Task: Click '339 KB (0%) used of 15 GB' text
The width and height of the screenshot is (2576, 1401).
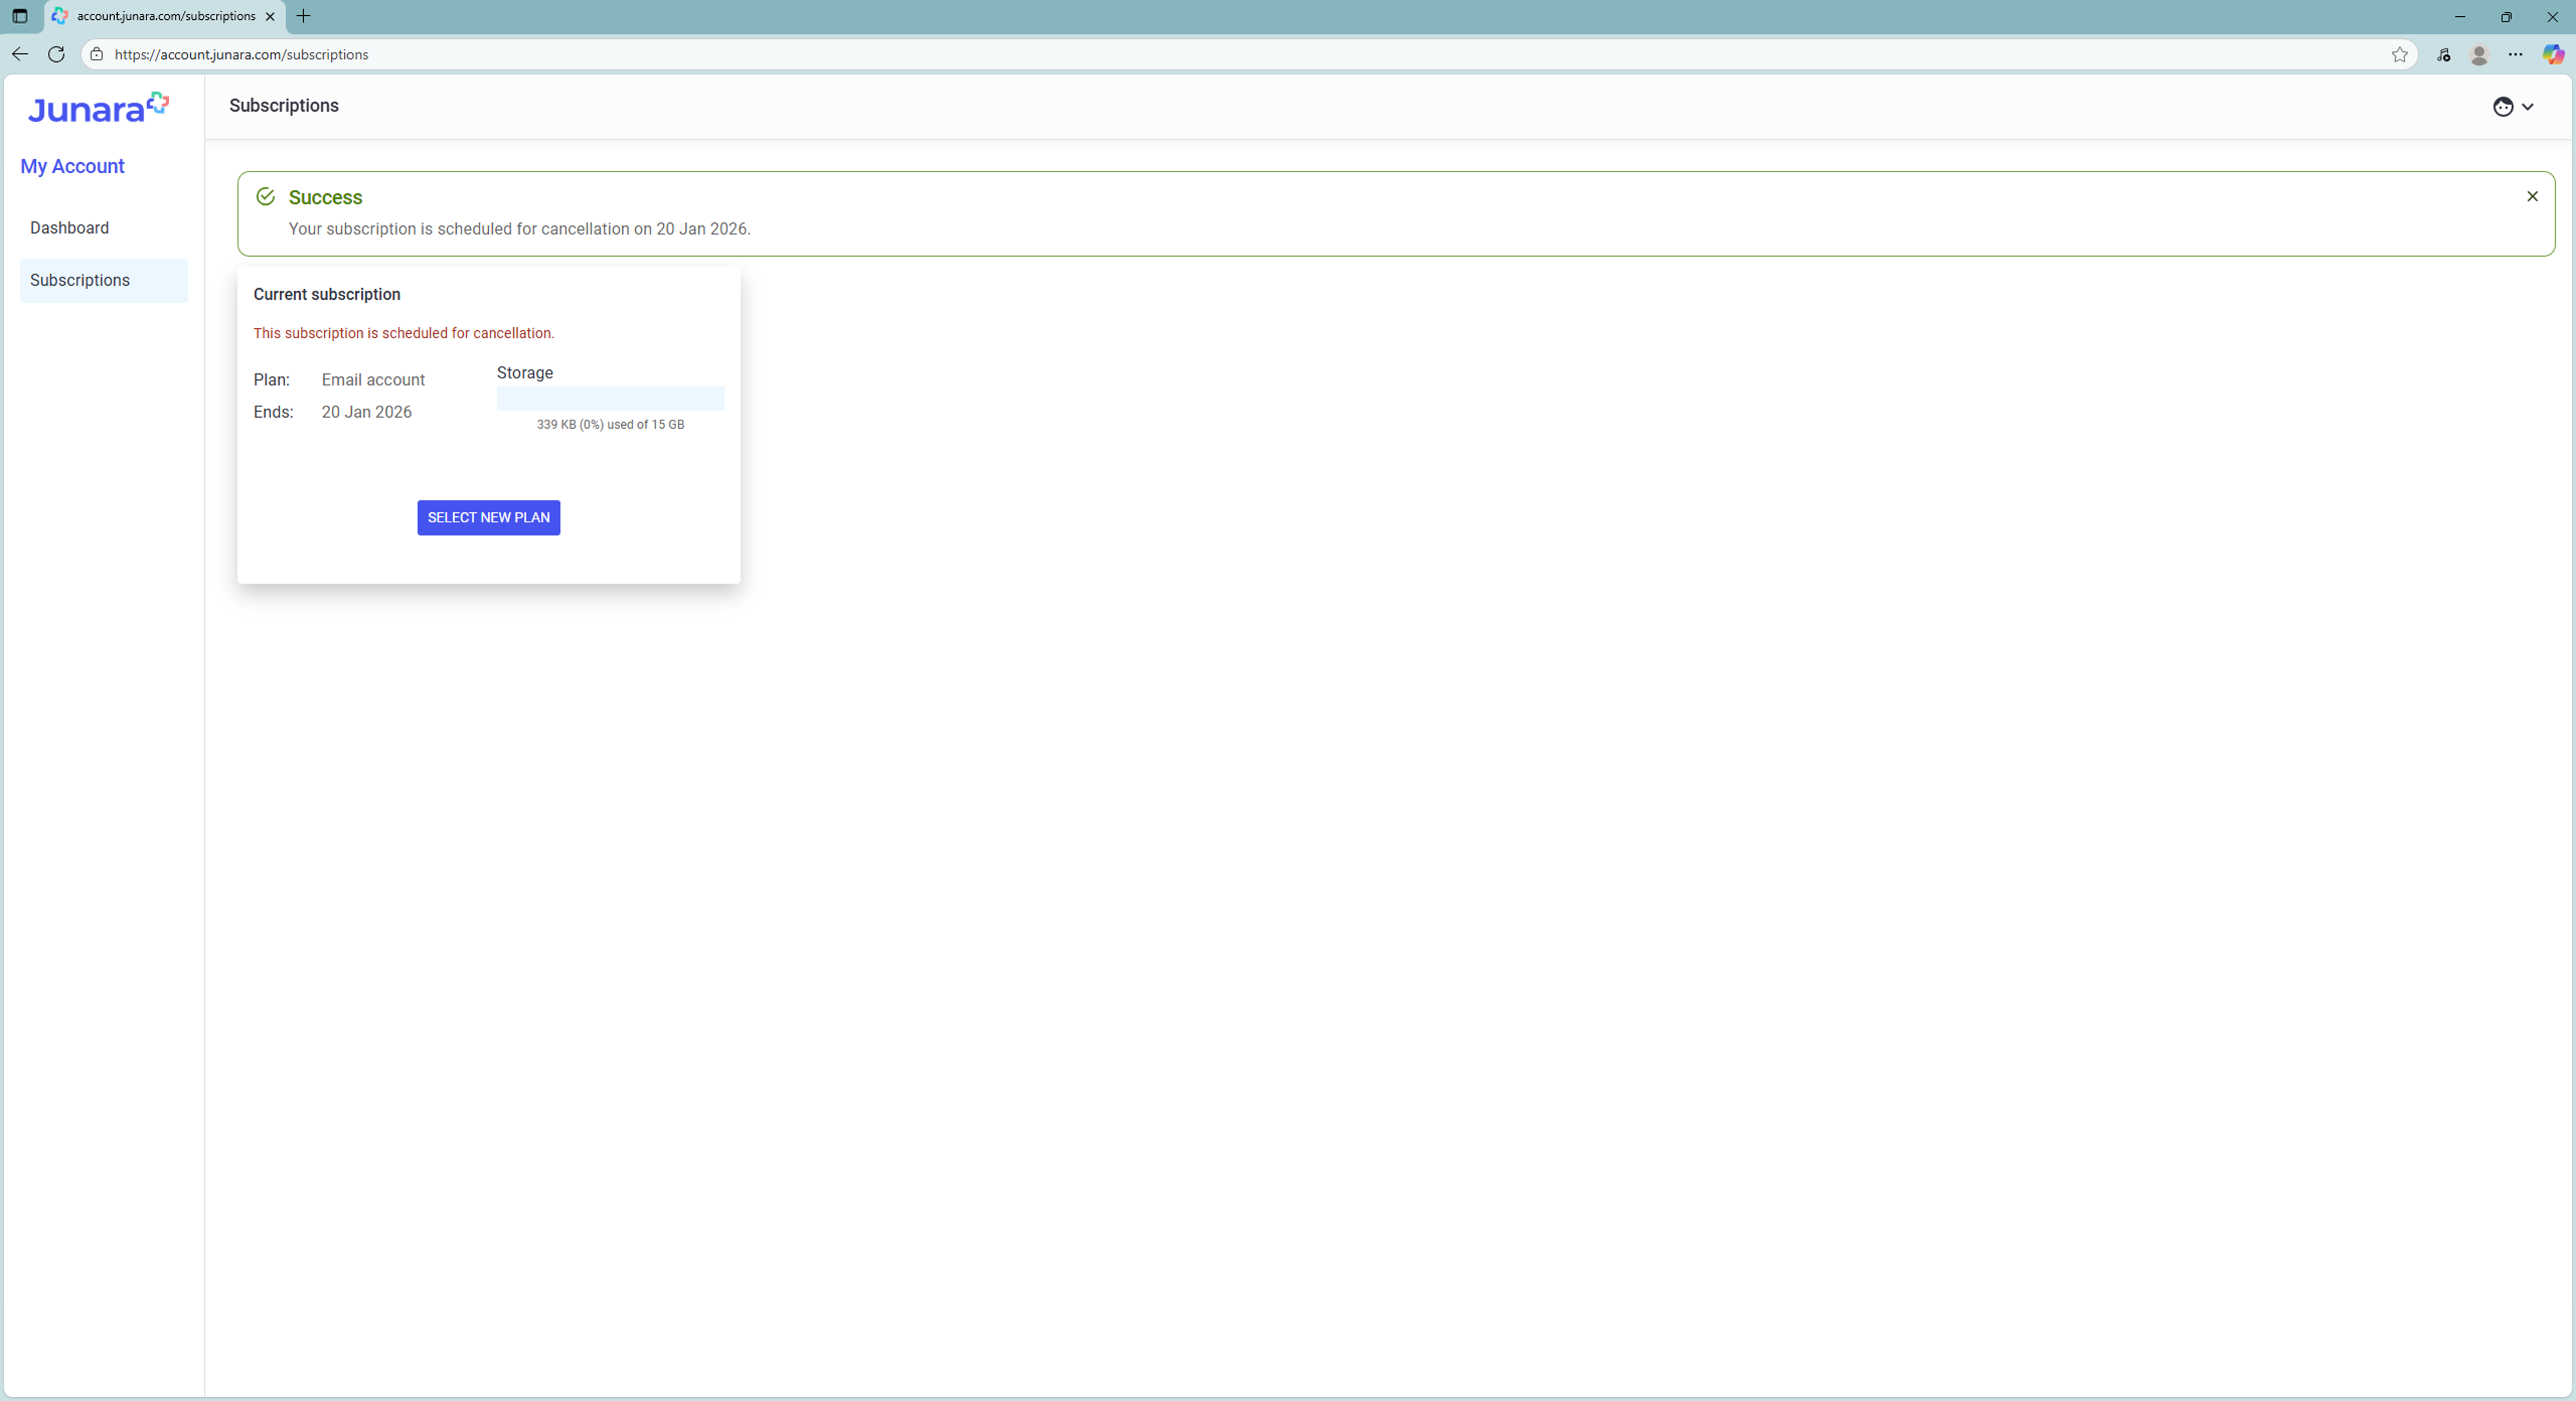Action: (x=610, y=424)
